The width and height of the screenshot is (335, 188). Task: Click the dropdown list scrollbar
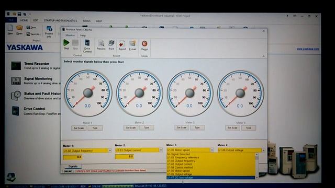[x=257, y=166]
